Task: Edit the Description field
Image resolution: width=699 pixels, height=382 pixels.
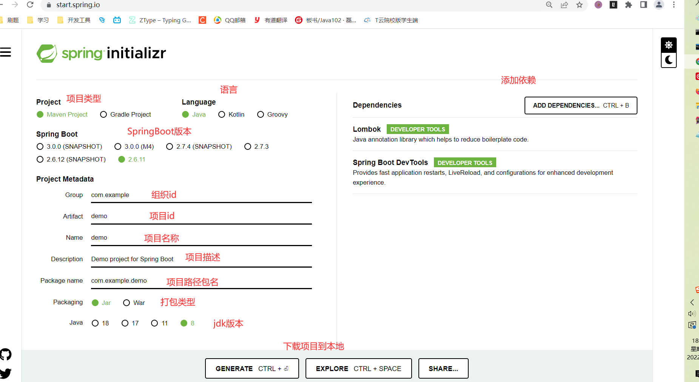Action: pyautogui.click(x=201, y=259)
